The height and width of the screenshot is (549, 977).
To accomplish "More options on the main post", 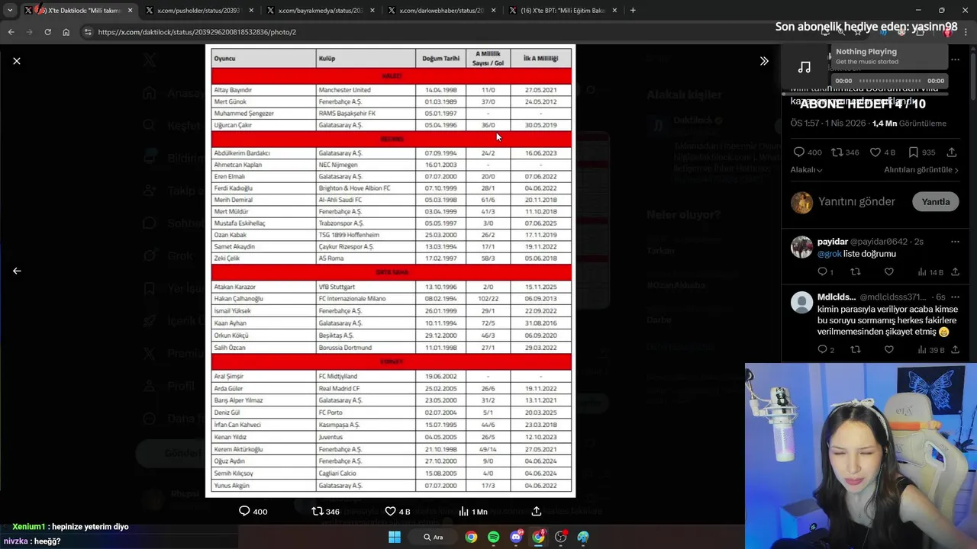I will (955, 59).
